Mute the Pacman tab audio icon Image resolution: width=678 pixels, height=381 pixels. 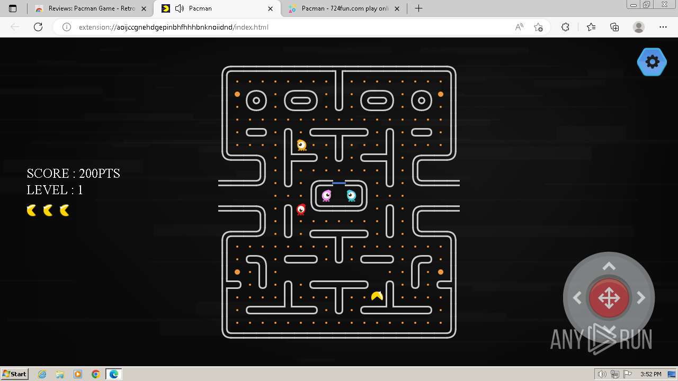click(x=180, y=8)
